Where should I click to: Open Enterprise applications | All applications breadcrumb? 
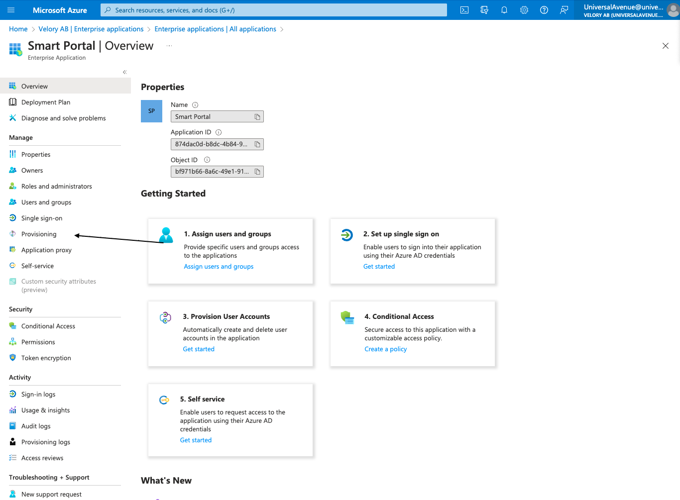point(215,29)
